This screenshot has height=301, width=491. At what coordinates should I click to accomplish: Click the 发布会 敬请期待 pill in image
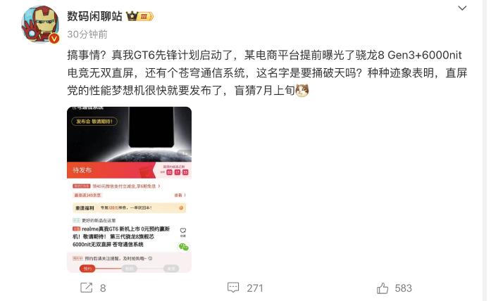point(94,121)
